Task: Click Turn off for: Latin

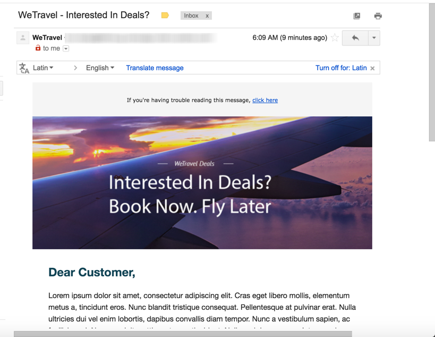Action: point(341,68)
